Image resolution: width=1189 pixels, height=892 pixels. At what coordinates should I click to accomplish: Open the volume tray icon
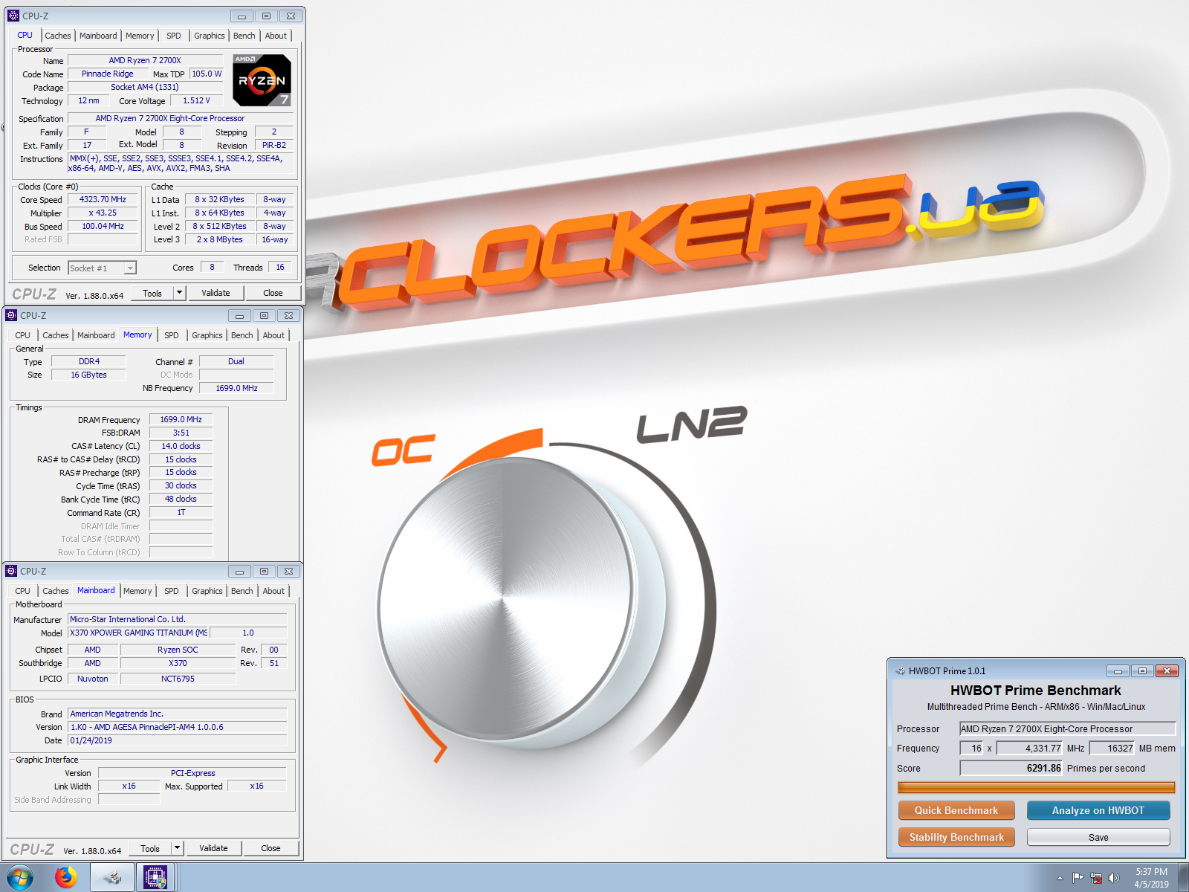1113,879
